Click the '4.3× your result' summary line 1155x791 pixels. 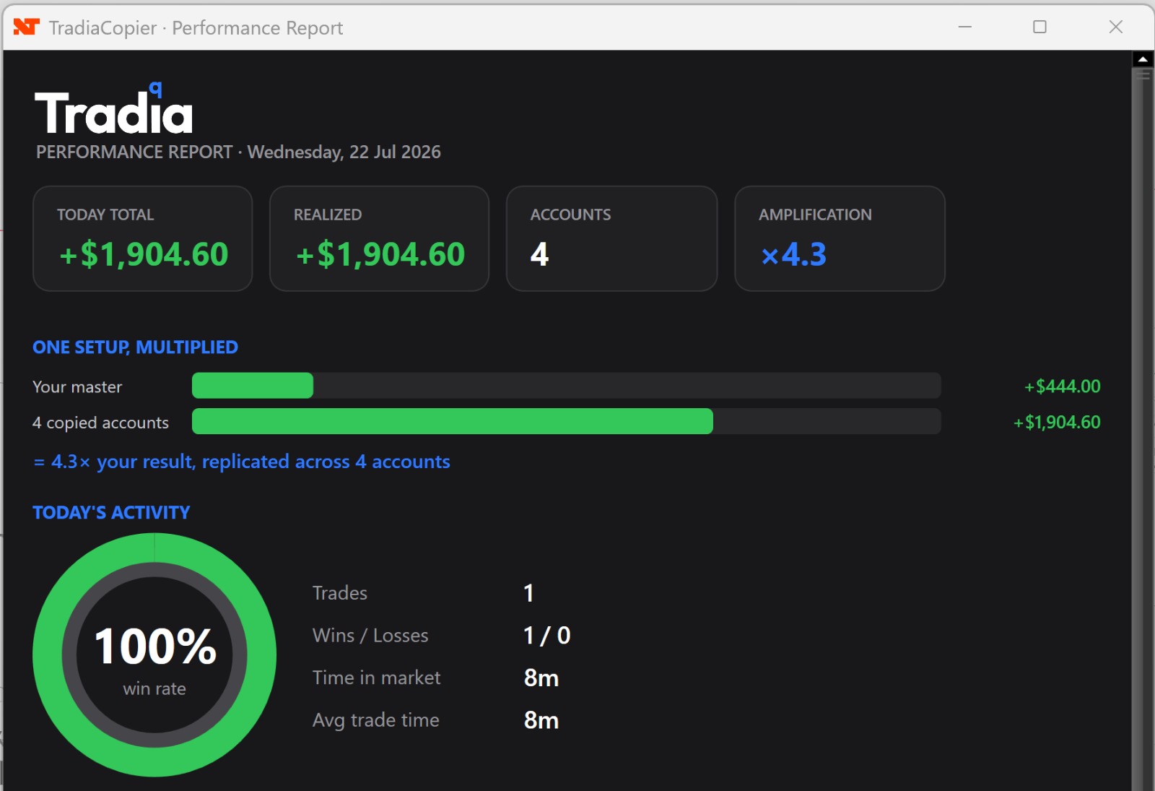coord(242,462)
